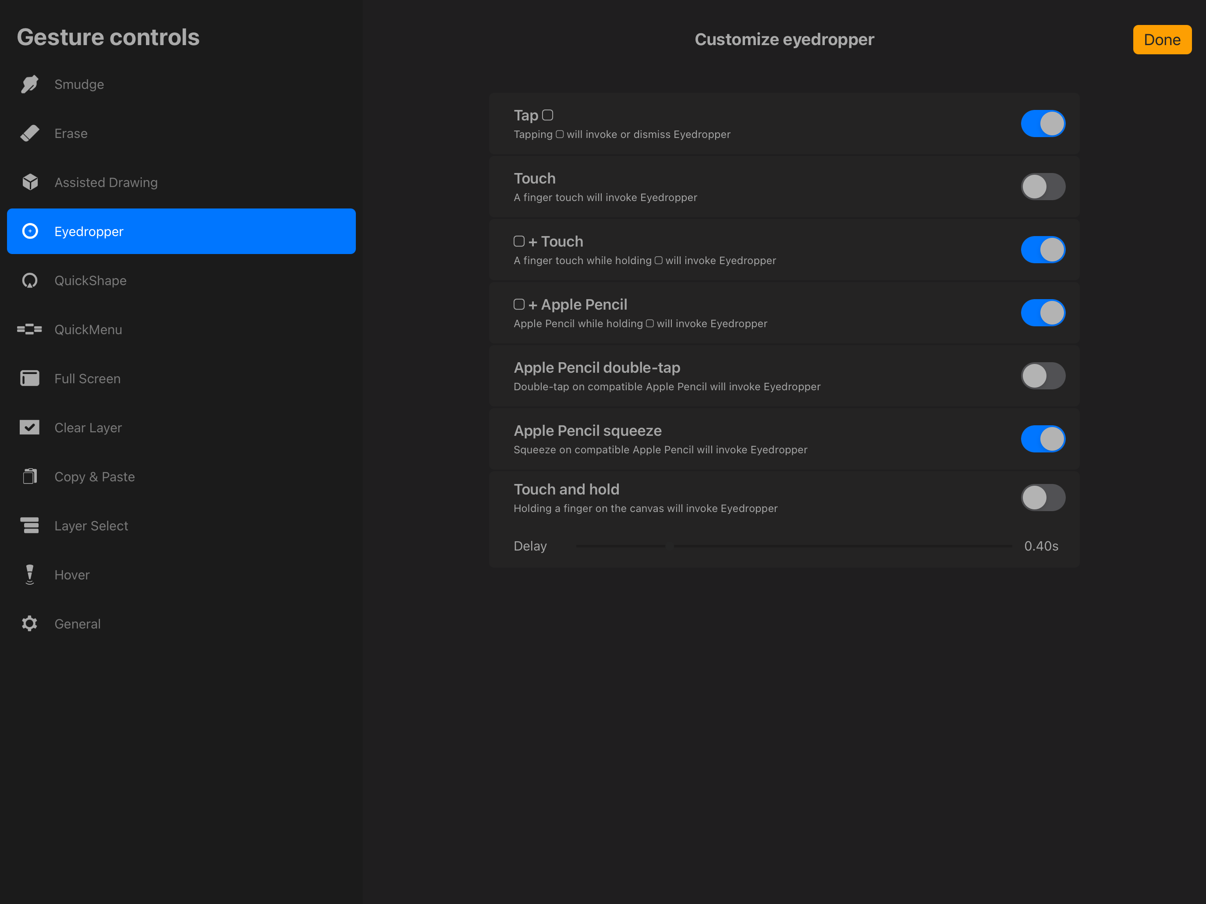Turn on Apple Pencil double-tap toggle
Screen dimensions: 1206x904
1043,376
